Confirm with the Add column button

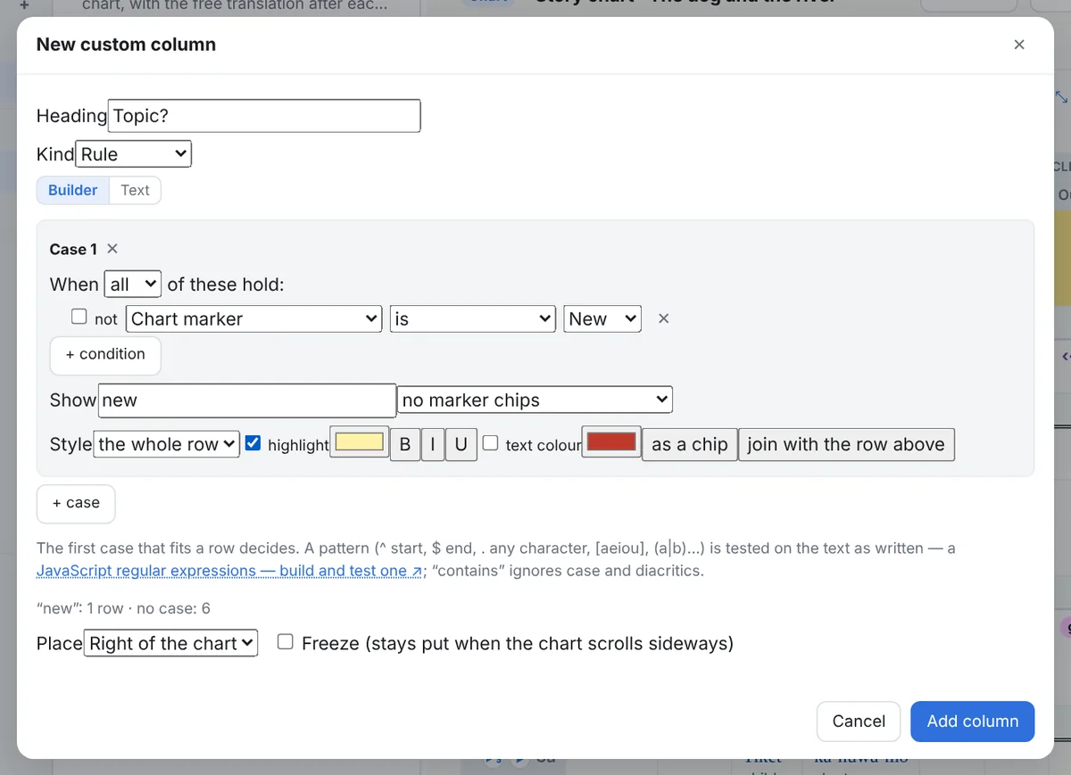point(973,721)
